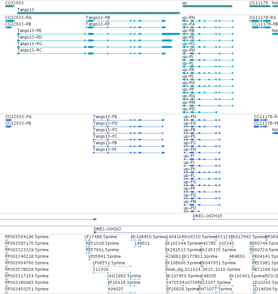Click protein label up-PO
This screenshot has width=278, height=294.
tap(190, 182)
